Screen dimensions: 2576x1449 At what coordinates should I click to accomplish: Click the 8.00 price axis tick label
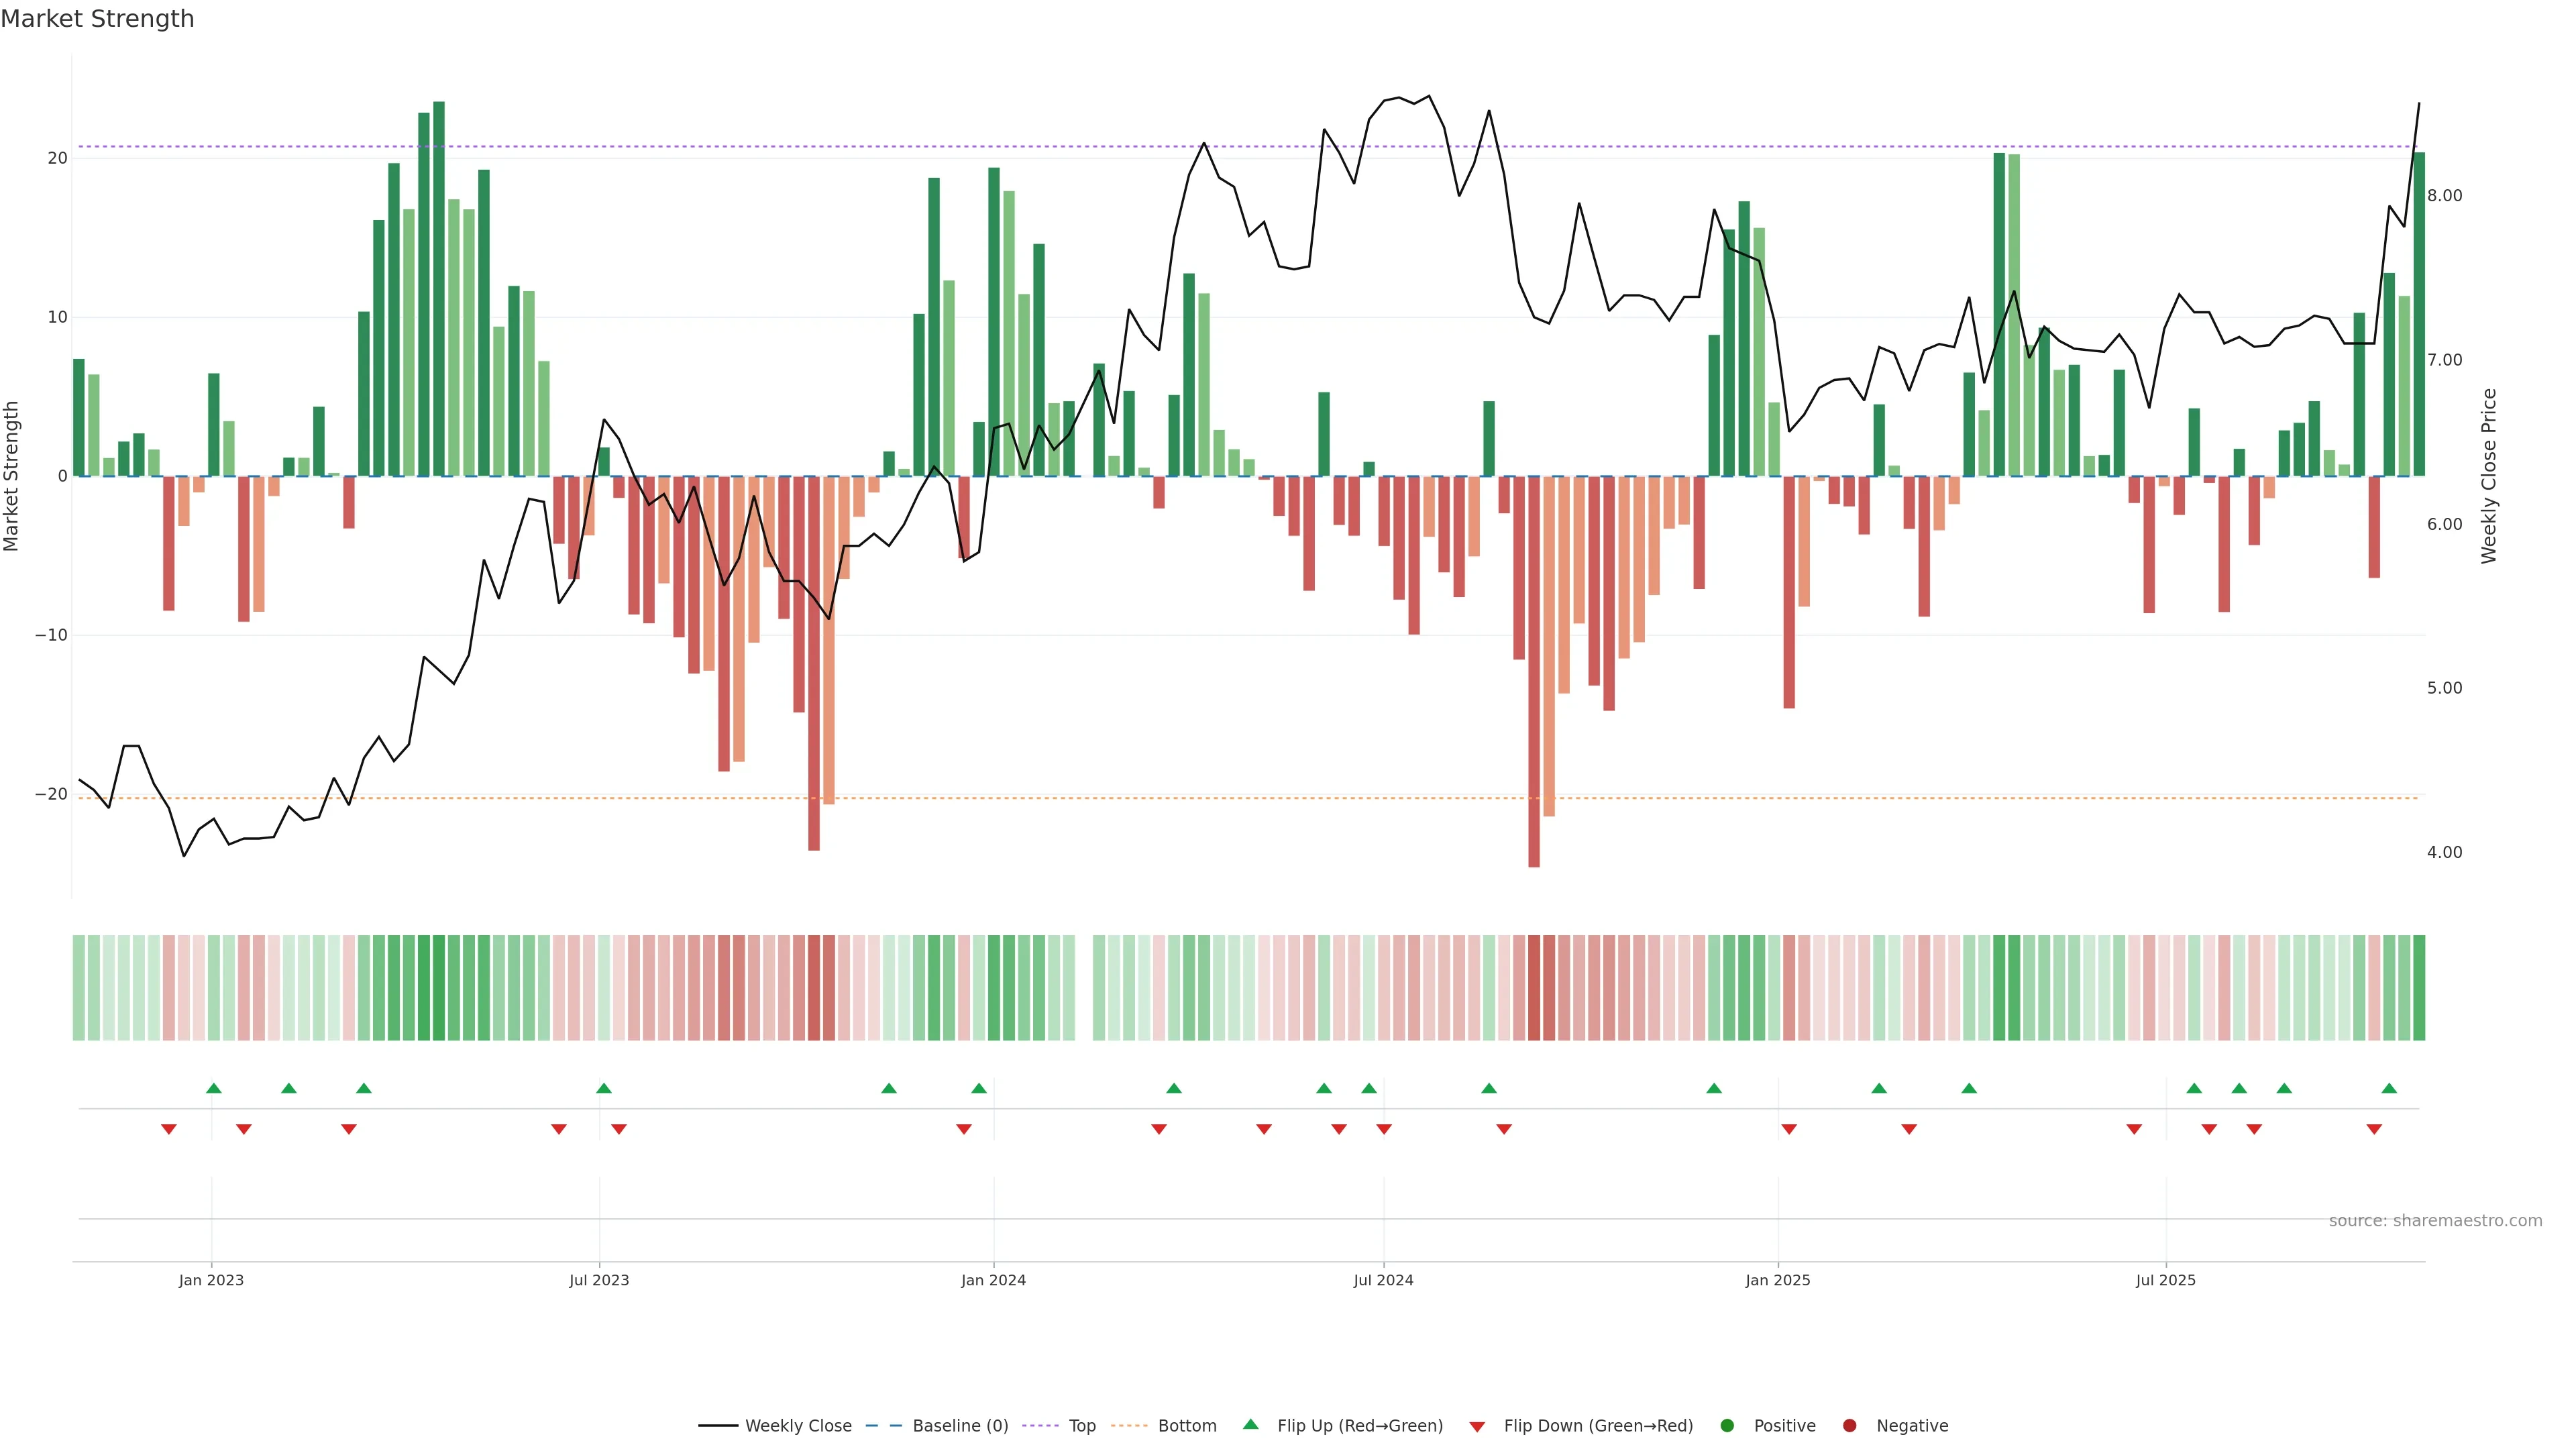tap(2444, 196)
